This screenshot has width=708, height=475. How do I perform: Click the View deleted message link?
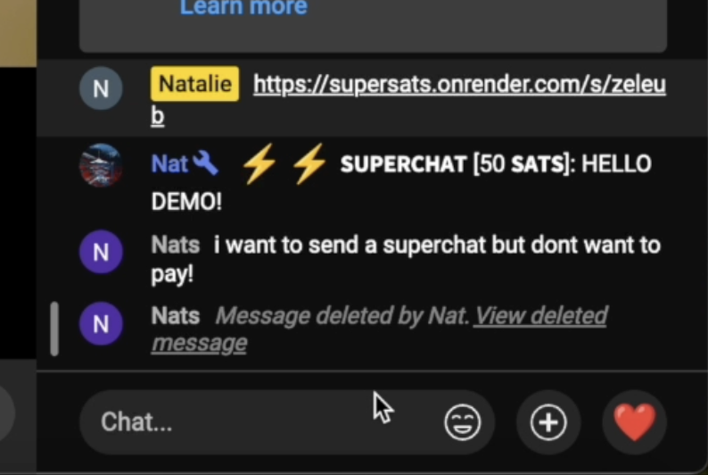point(379,329)
